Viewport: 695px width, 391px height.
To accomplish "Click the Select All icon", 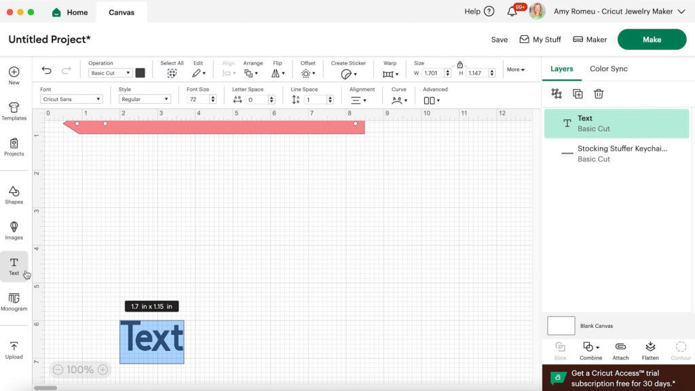I will coord(172,73).
